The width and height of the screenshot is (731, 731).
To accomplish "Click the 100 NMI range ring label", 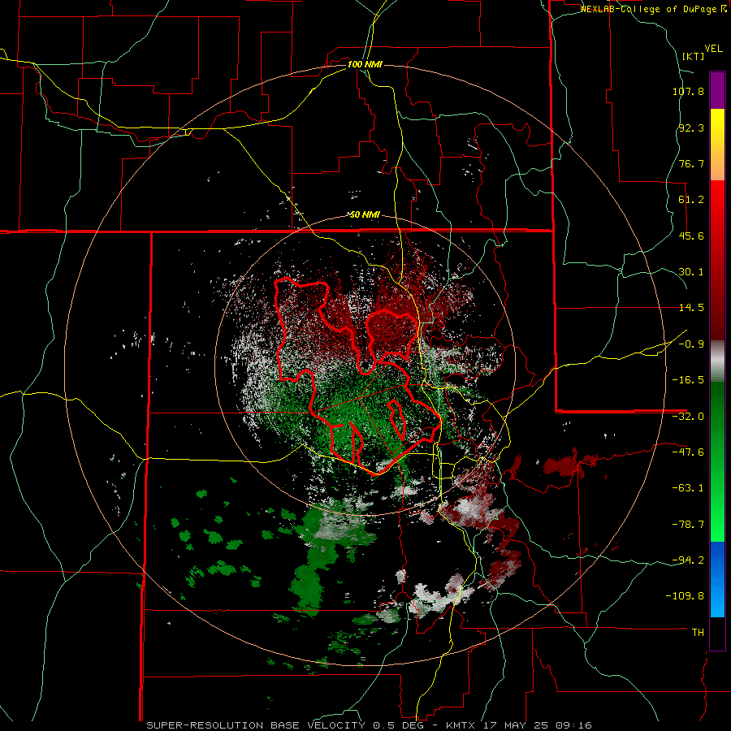I will point(365,64).
